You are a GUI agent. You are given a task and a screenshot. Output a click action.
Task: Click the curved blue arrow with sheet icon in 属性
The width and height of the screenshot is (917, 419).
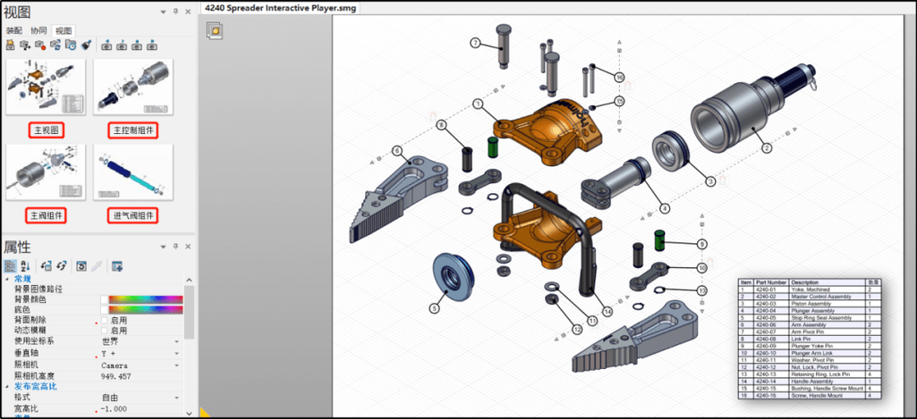tap(47, 266)
